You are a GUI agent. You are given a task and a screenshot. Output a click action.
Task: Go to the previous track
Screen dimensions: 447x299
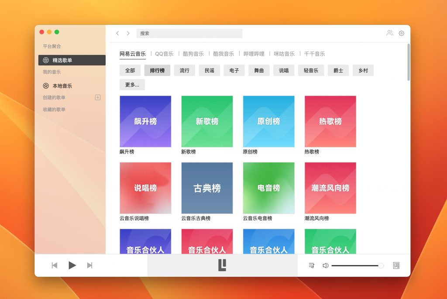[x=54, y=265]
